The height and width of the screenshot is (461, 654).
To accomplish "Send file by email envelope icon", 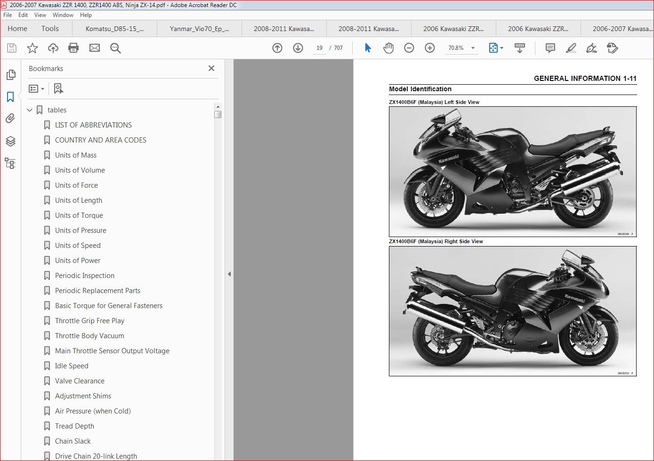I will click(95, 48).
